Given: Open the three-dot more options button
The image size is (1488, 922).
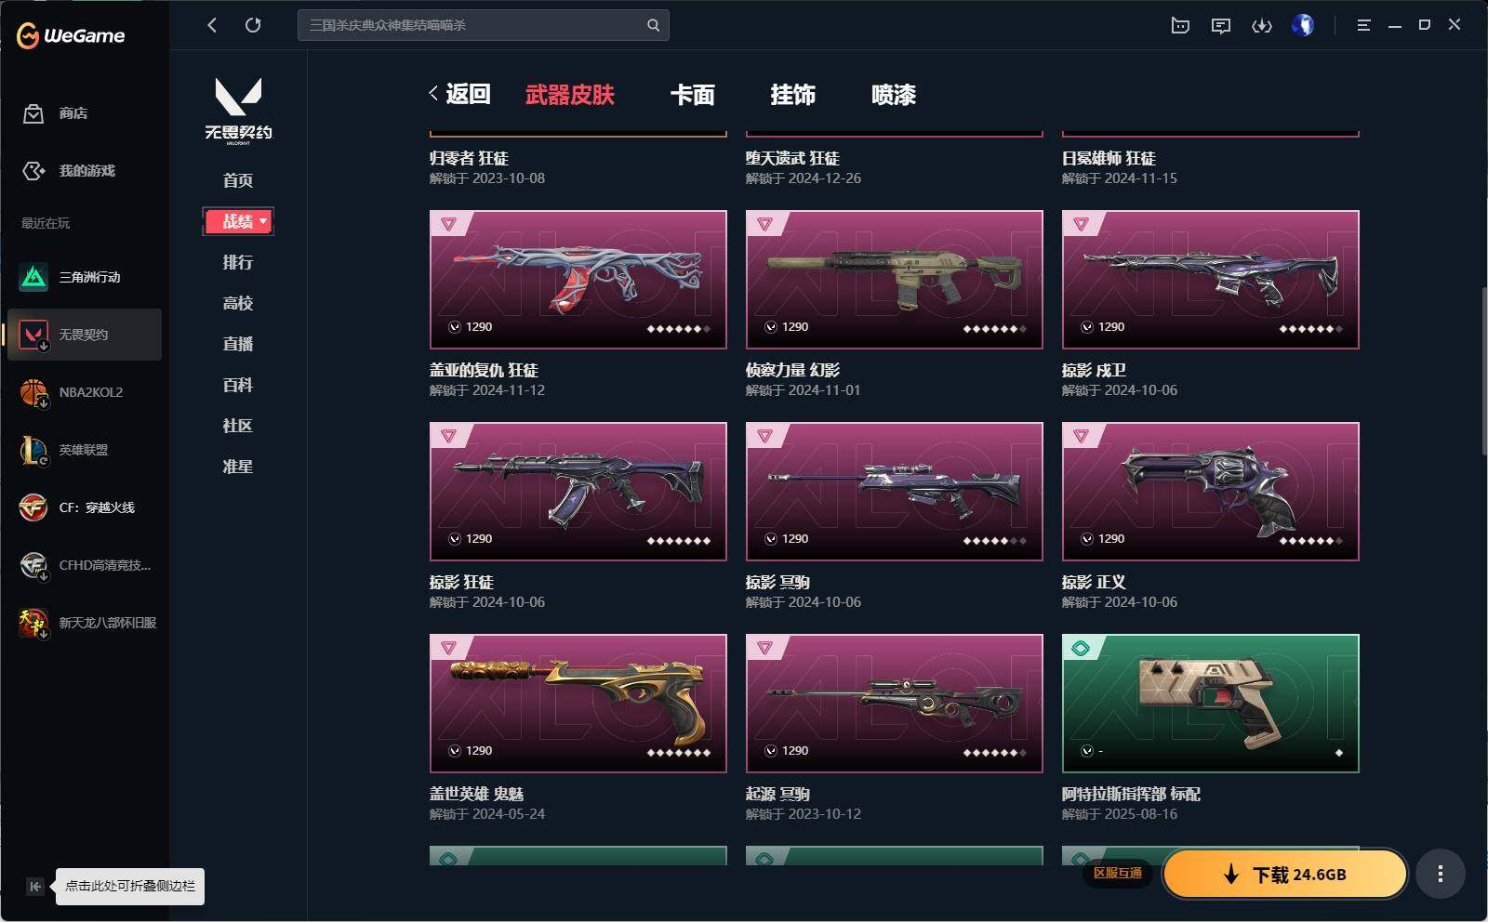Looking at the screenshot, I should tap(1440, 874).
